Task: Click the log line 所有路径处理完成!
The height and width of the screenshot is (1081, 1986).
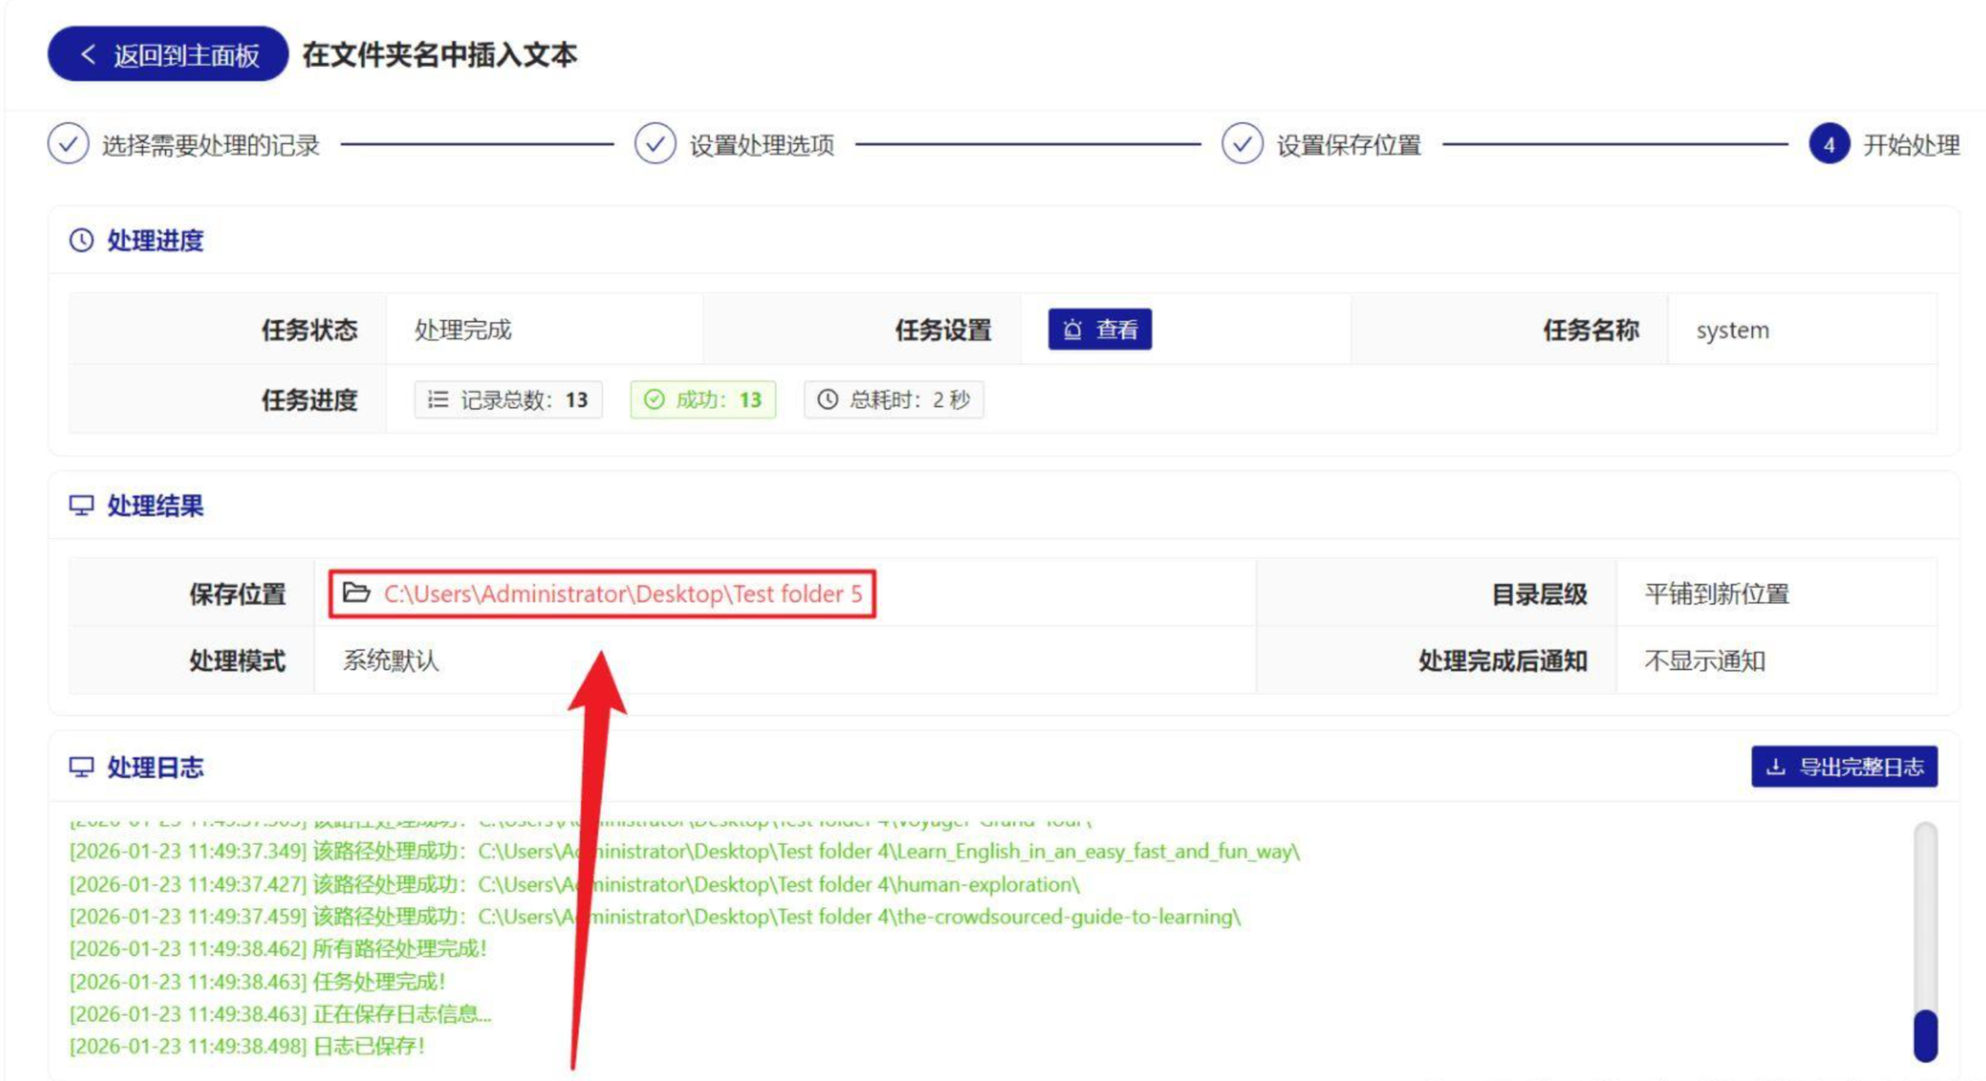Action: pos(278,948)
